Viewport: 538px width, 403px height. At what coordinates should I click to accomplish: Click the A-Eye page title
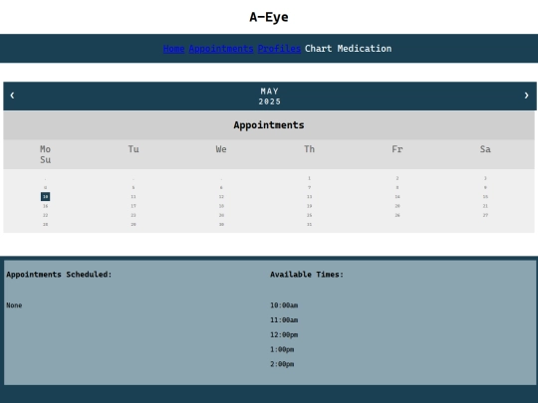click(x=269, y=17)
